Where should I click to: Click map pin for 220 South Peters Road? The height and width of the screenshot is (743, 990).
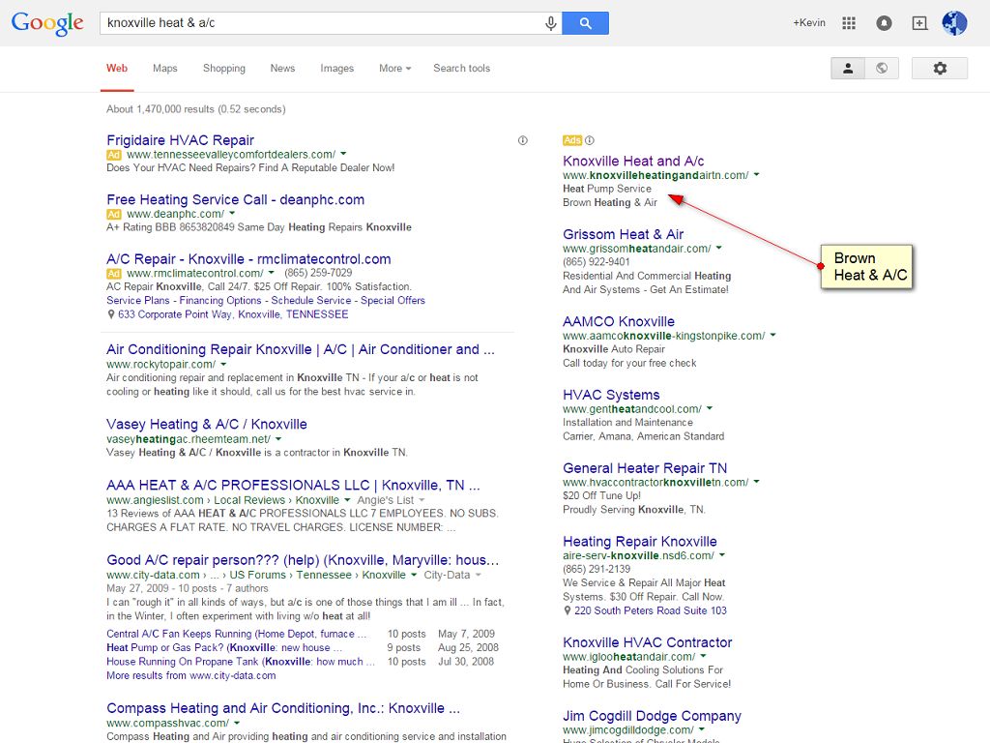pos(567,610)
